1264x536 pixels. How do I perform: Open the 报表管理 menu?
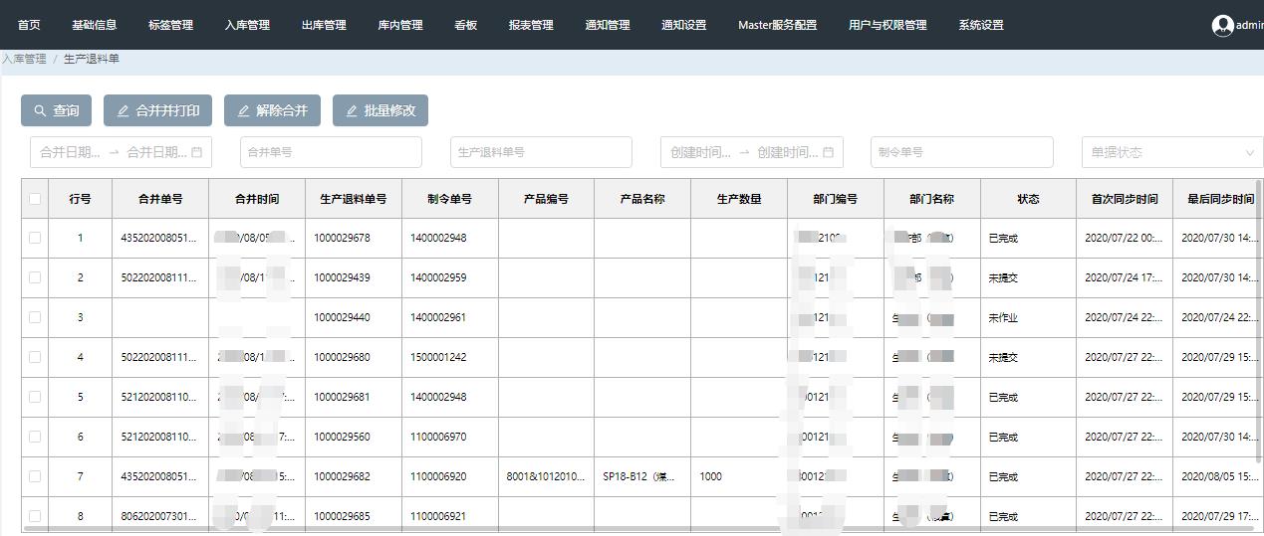(531, 25)
